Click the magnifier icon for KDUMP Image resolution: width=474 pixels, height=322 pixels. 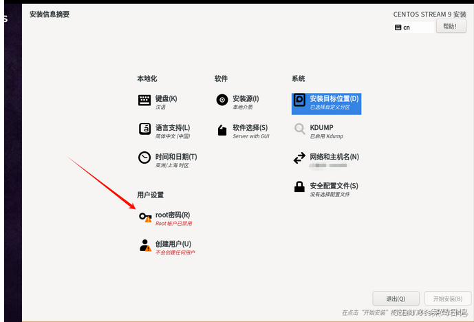click(300, 129)
